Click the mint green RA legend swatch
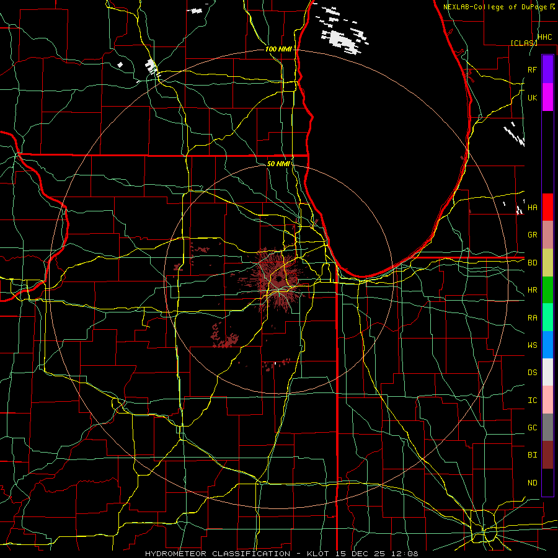The height and width of the screenshot is (558, 558). tap(547, 317)
